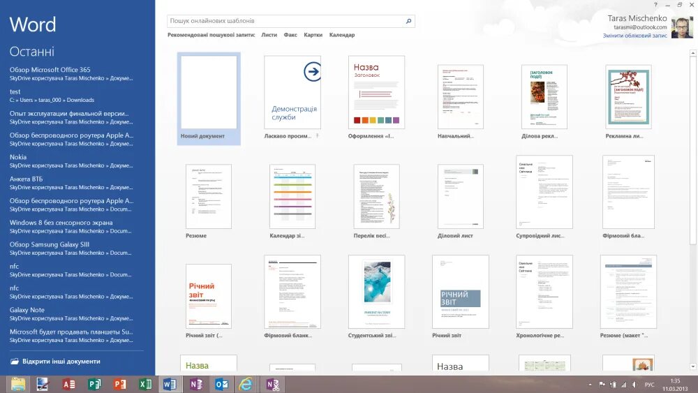
Task: Select the Діловий лист template
Action: (460, 196)
